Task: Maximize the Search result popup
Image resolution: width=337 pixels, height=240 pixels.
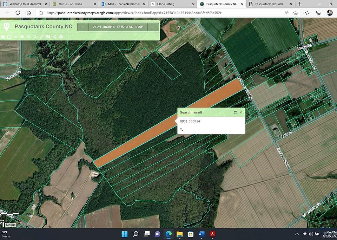Action: tap(236, 112)
